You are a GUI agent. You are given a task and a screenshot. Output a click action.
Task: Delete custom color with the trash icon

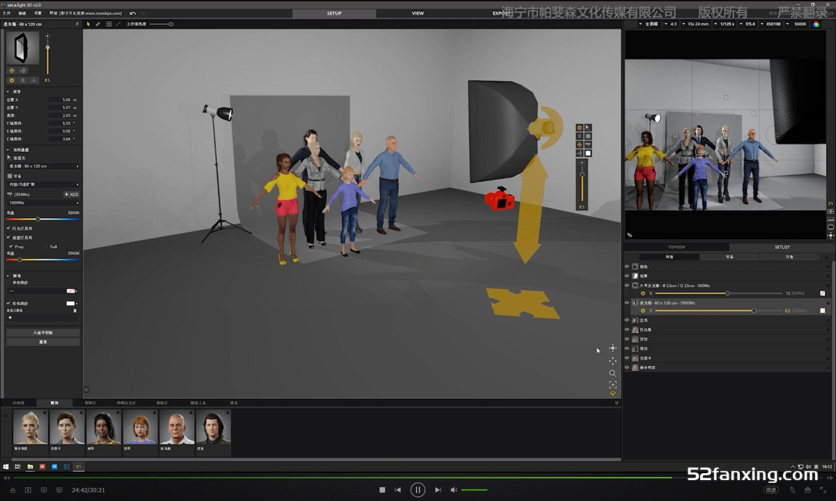(x=75, y=310)
